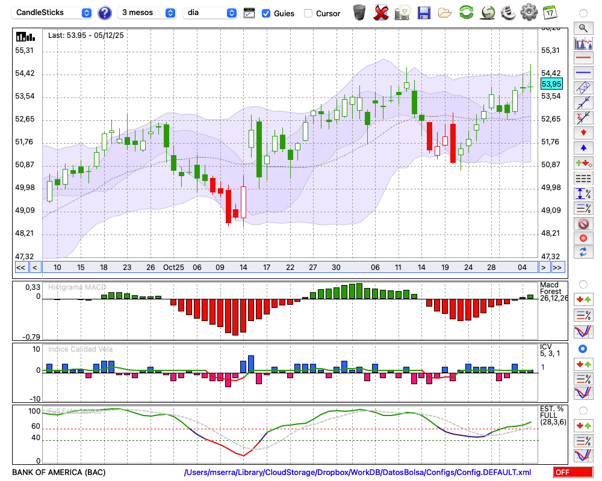Click the blue circular arrows reload icon

click(x=583, y=252)
